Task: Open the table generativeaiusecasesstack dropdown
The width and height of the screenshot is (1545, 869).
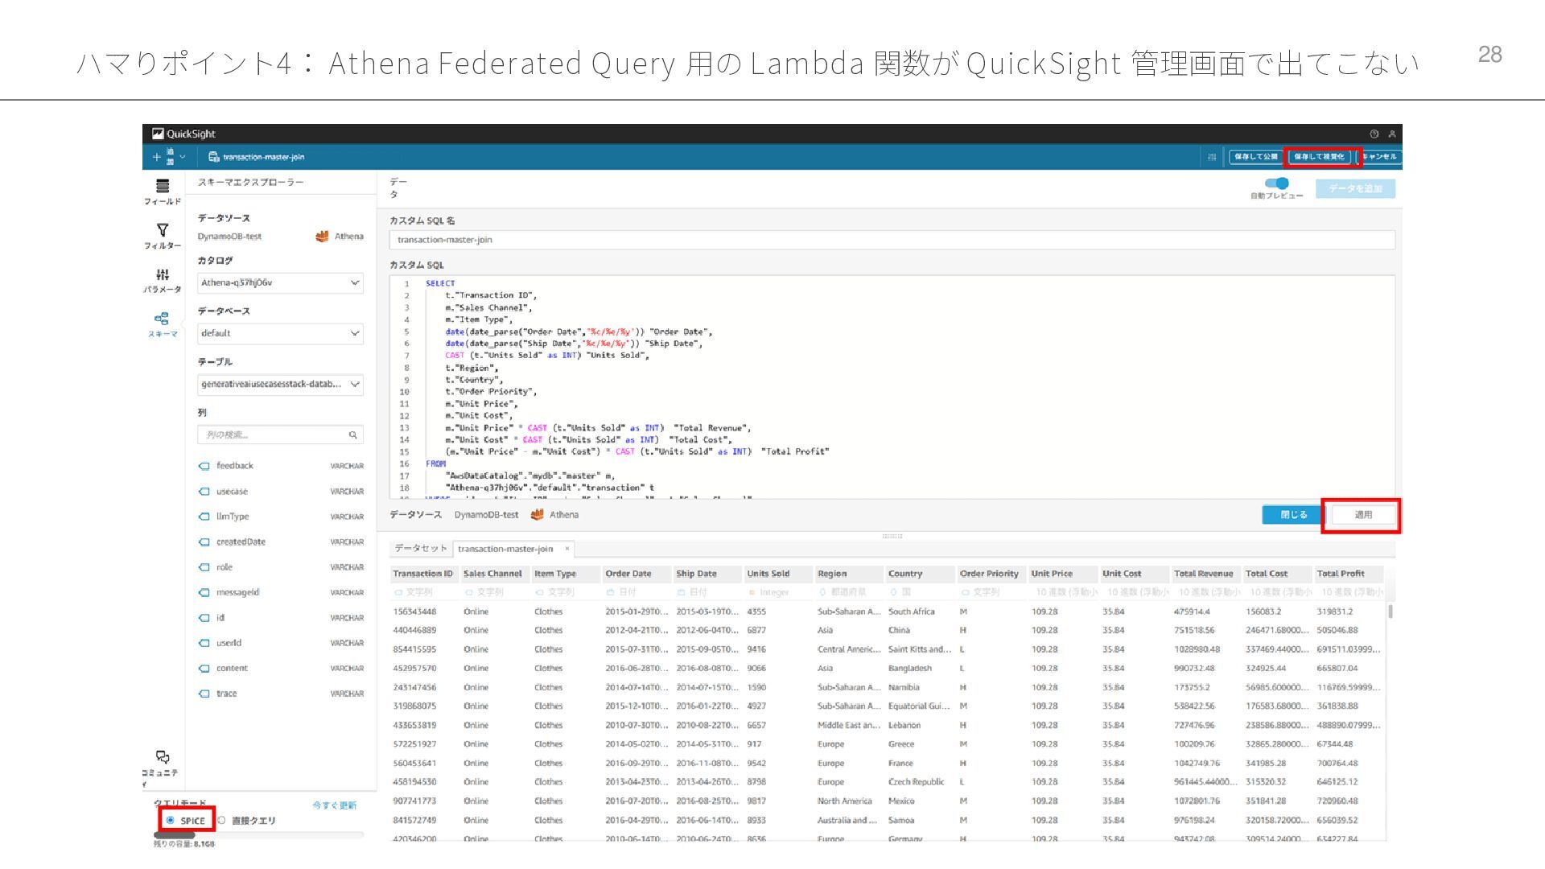Action: pos(280,385)
